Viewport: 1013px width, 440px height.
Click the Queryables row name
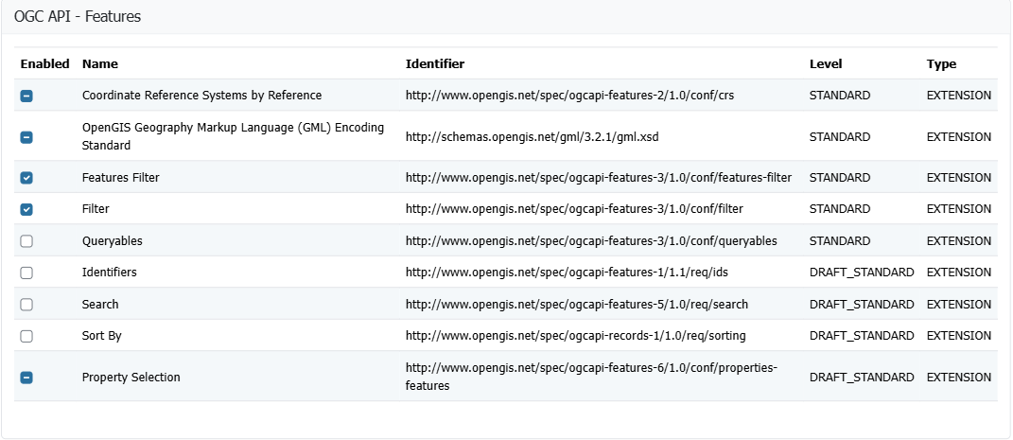pos(113,241)
